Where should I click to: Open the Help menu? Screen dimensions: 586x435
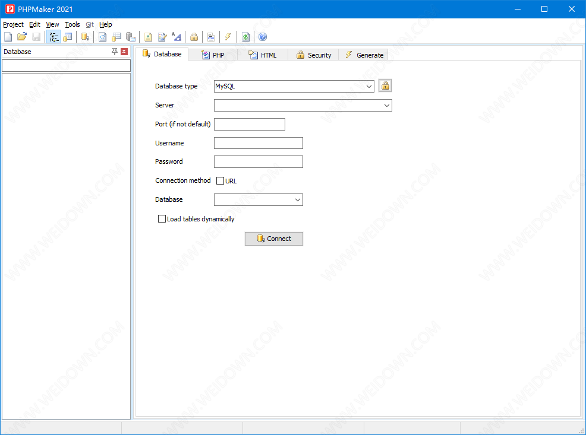click(x=105, y=24)
